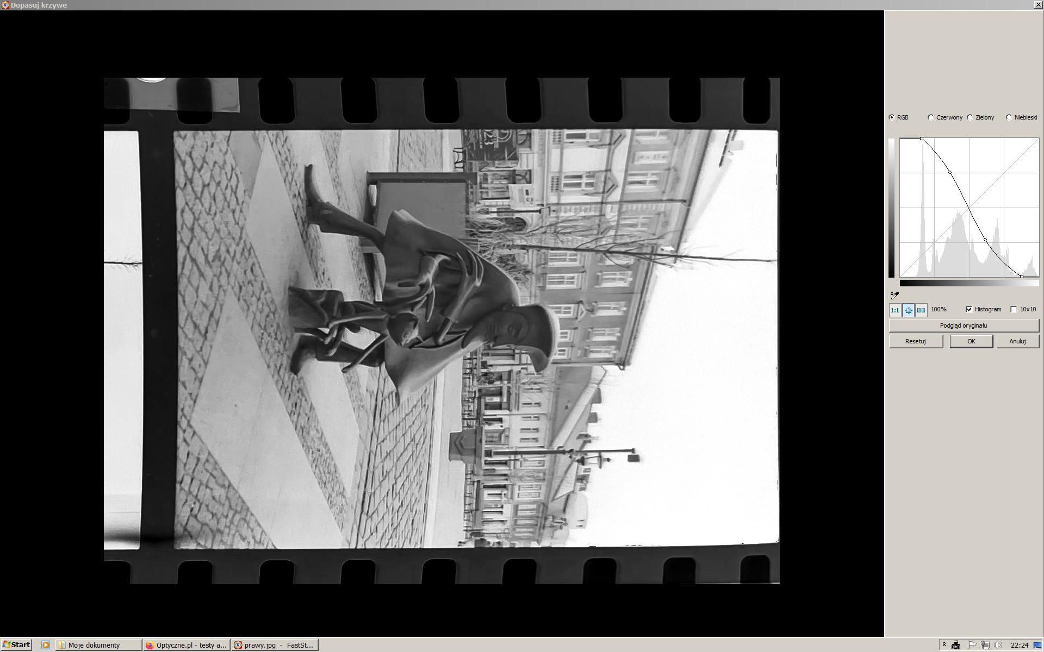Expand hidden system tray icons chevron
The image size is (1044, 652).
tap(944, 643)
